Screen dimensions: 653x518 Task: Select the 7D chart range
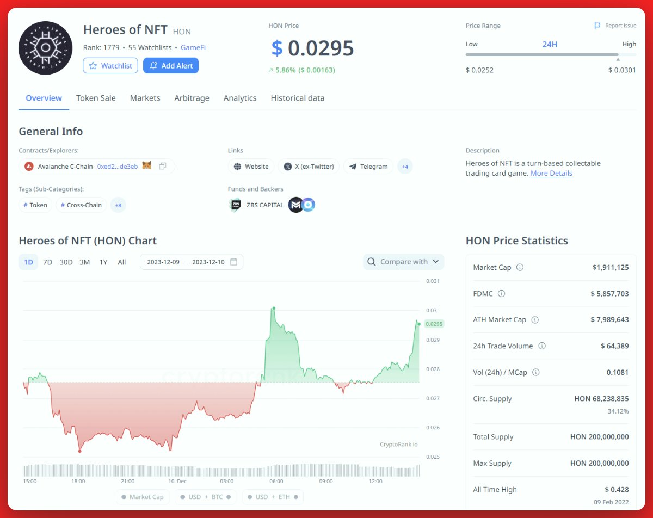[x=47, y=262]
